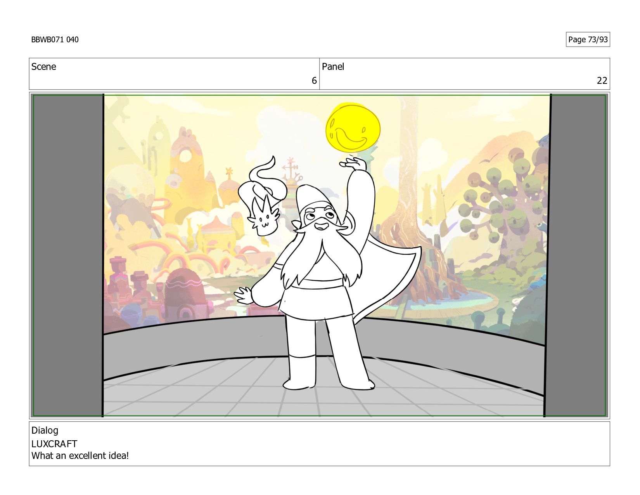The height and width of the screenshot is (495, 640).
Task: Click the 'Page 73/93' page indicator
Action: 588,40
